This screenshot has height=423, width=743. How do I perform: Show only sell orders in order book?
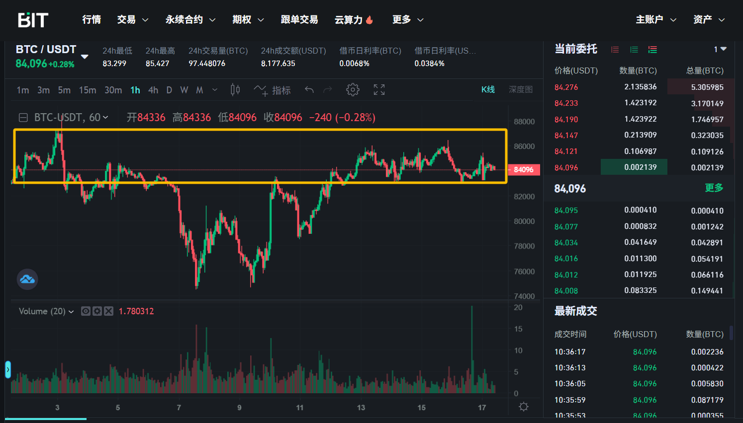[x=615, y=50]
